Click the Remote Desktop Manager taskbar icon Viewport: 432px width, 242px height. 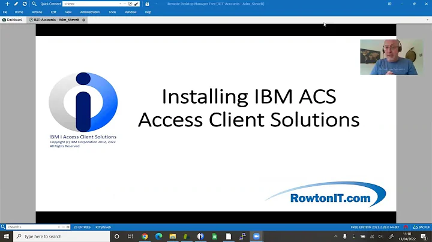[242, 237]
